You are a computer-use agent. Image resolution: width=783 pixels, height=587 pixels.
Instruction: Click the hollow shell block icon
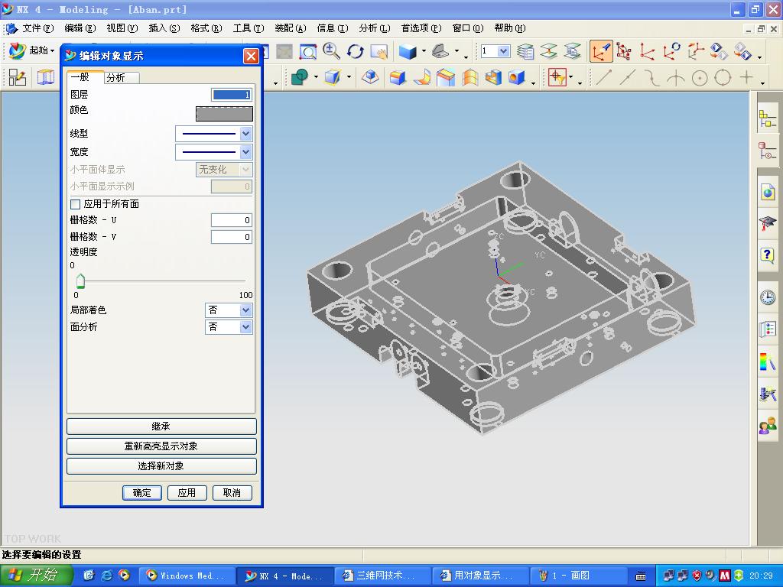click(x=493, y=77)
